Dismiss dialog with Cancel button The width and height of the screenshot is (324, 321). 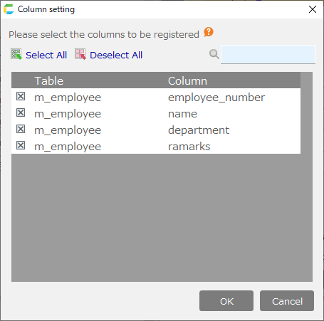[x=287, y=301]
